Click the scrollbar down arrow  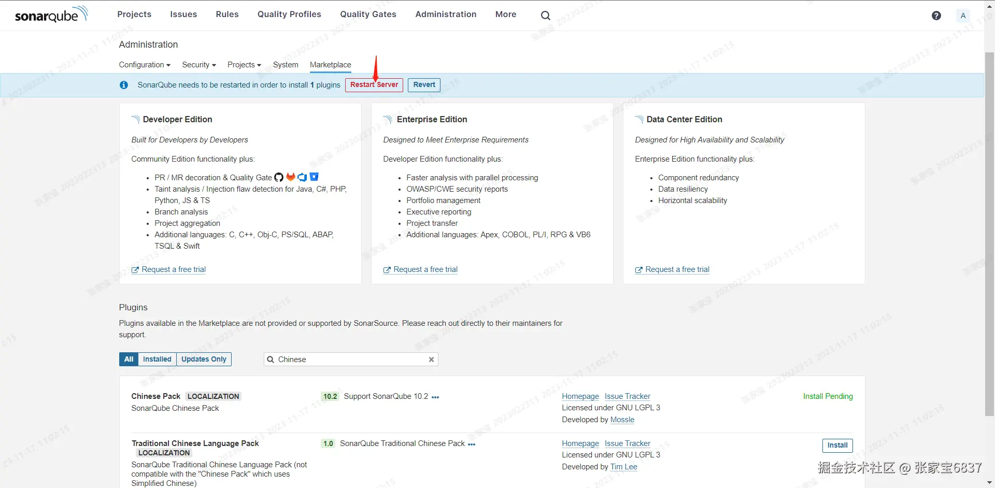989,483
